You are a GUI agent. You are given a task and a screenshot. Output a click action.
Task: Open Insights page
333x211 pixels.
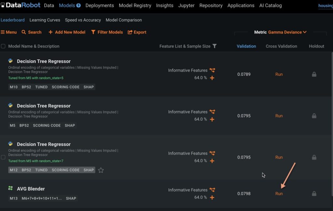(x=165, y=6)
